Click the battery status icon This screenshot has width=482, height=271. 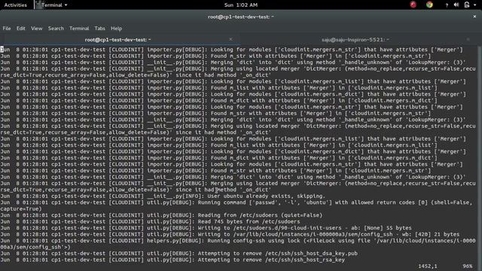[x=467, y=5]
